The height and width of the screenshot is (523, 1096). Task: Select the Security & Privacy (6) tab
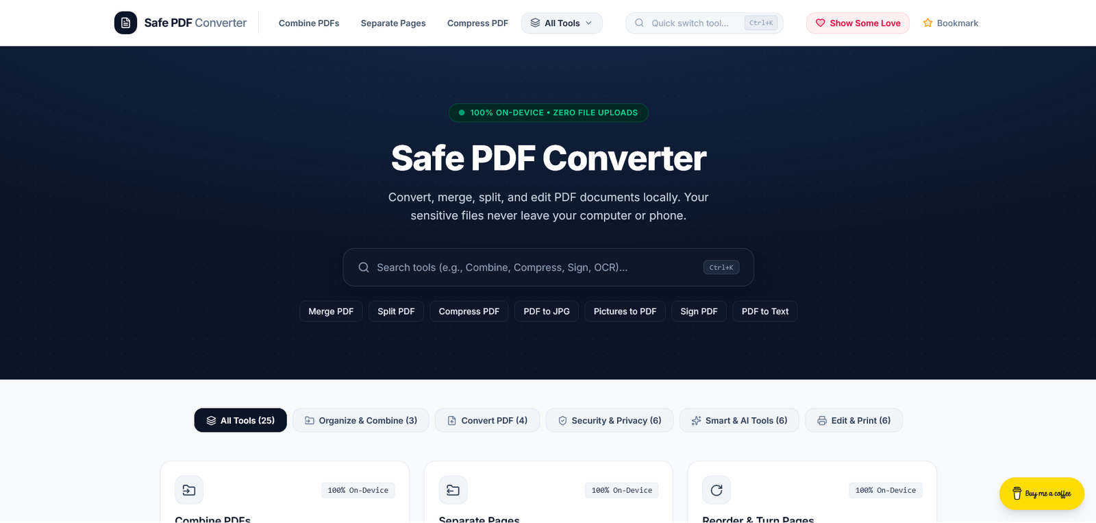point(610,420)
